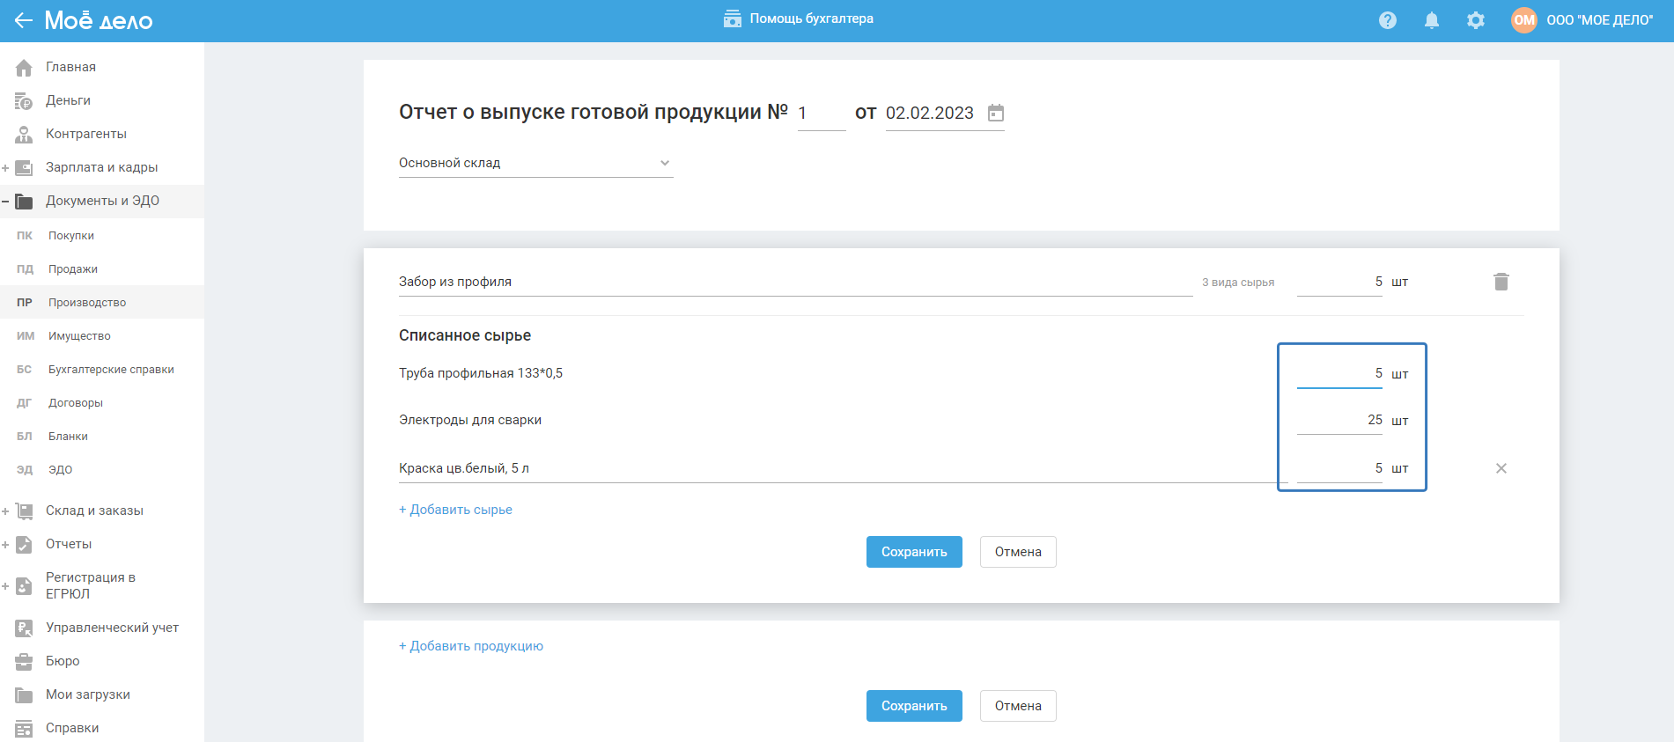Screen dimensions: 1674x742
Task: Collapse the Документы и ЭДО section
Action: [5, 201]
